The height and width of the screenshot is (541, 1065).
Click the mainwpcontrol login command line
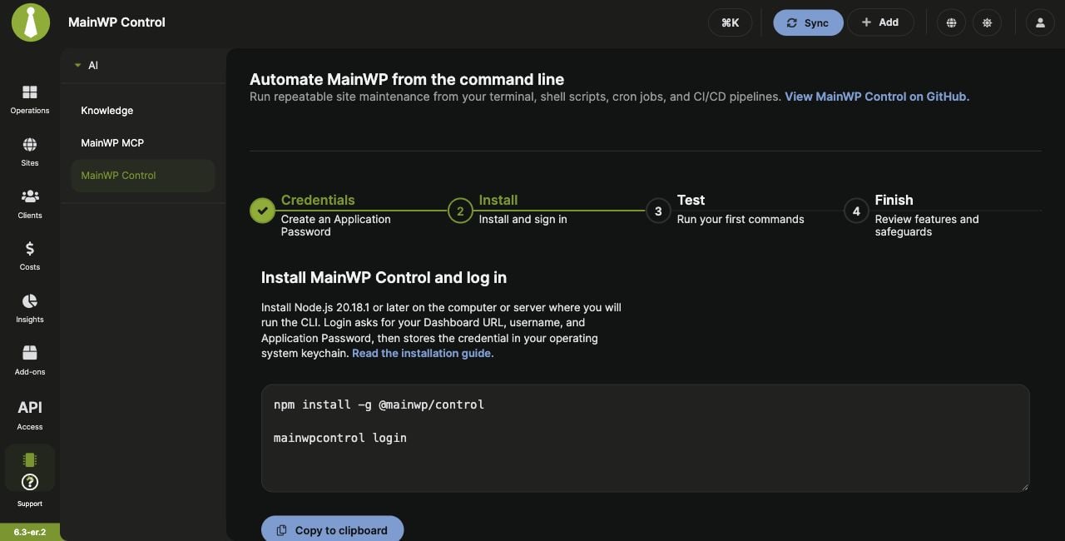pos(339,437)
